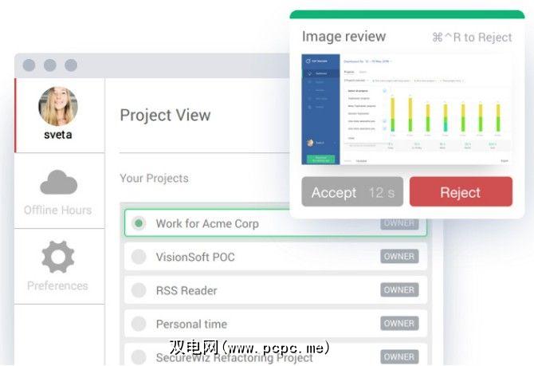Click the second gray window control dot
Screen dimensions: 534x366
click(x=49, y=65)
